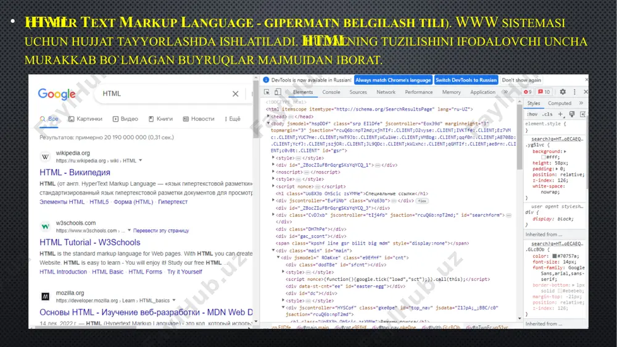The image size is (617, 347).
Task: Open the Performance tab
Action: coord(419,92)
